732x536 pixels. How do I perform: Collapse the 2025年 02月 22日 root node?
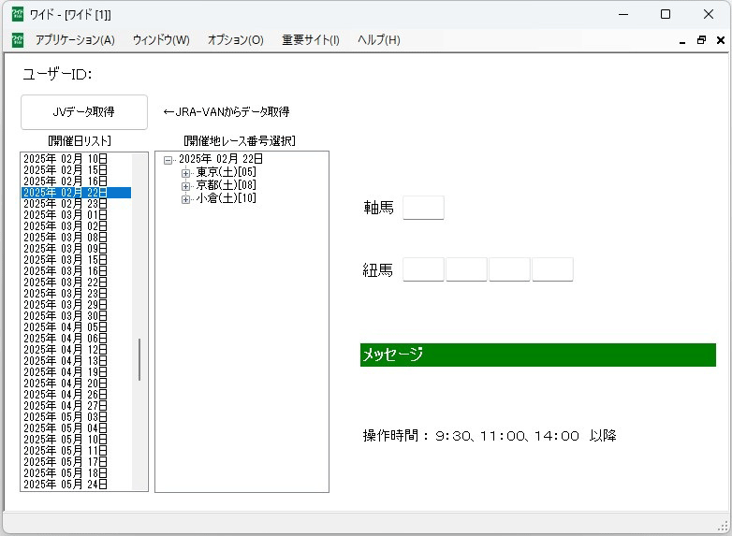(x=168, y=160)
